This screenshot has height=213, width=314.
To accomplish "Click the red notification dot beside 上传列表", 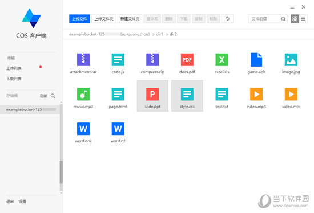I will 41,67.
